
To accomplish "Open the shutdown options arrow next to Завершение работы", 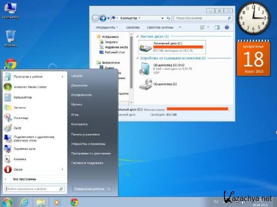I will [x=109, y=189].
